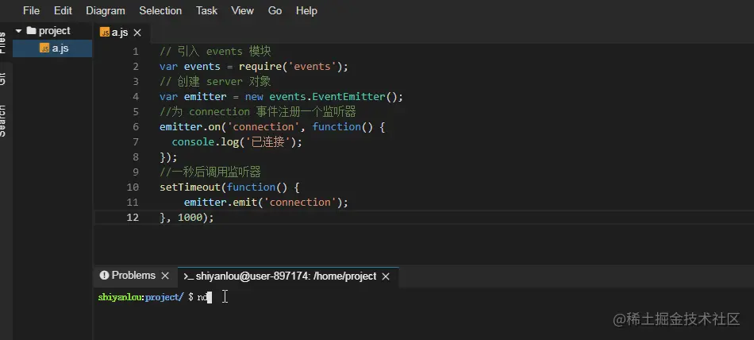Click "setTimeout" on line 10

tap(190, 187)
